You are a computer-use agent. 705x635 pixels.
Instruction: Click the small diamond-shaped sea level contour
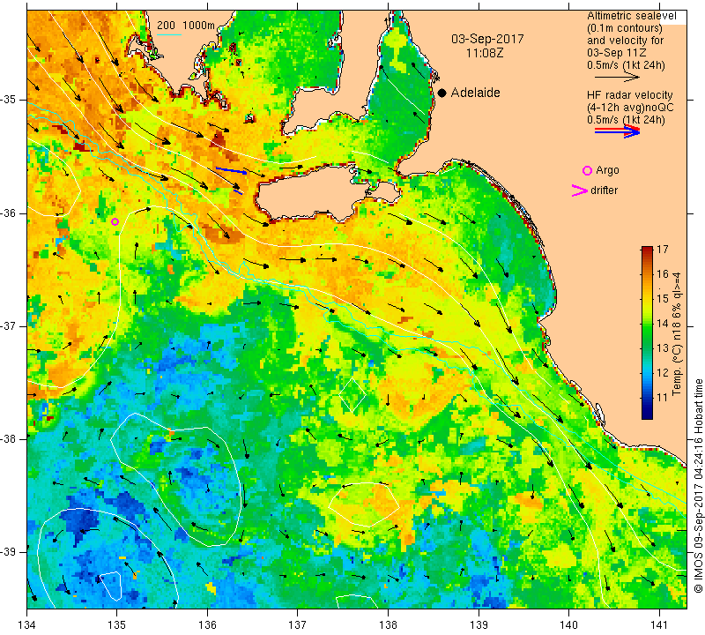point(352,395)
